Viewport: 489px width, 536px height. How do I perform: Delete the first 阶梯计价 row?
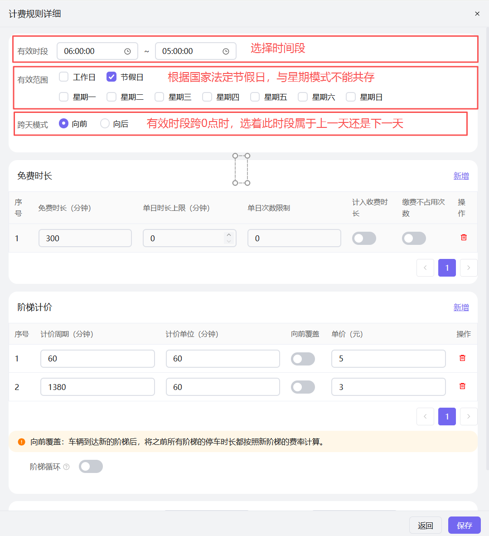point(462,358)
